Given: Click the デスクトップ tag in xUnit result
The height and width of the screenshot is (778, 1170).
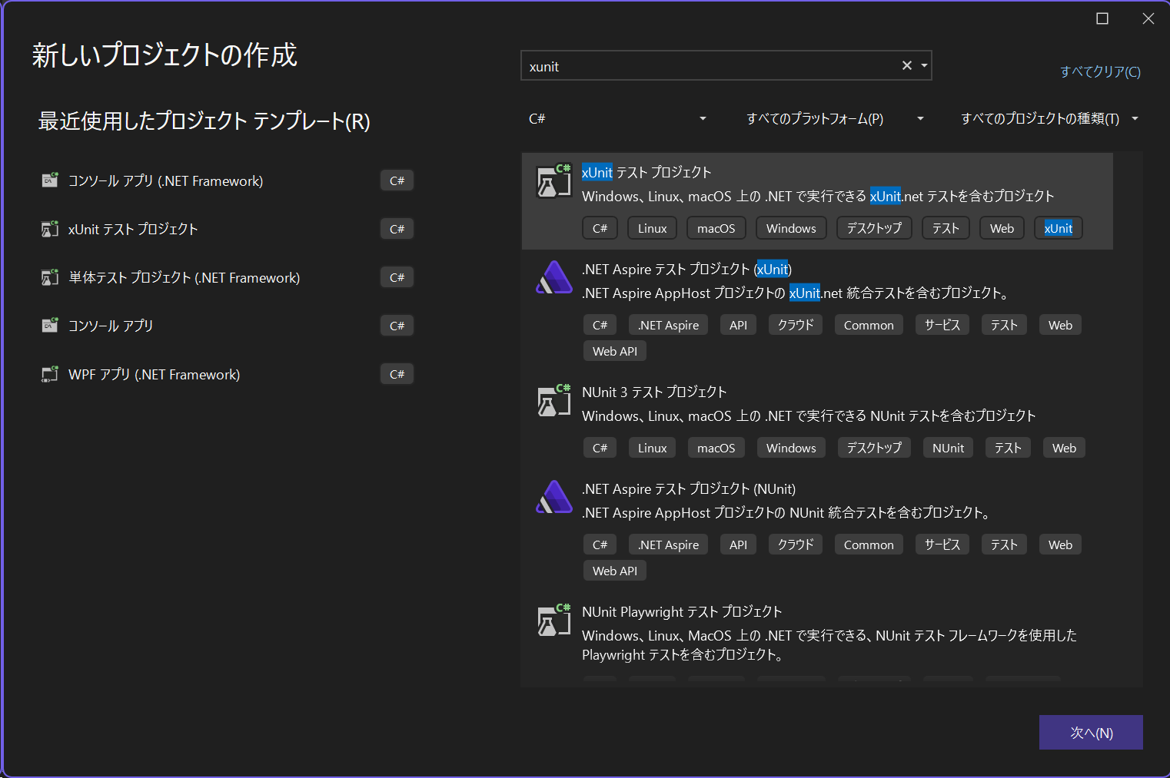Looking at the screenshot, I should point(874,228).
